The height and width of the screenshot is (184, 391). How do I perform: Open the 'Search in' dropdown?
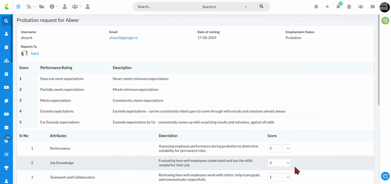click(x=224, y=7)
